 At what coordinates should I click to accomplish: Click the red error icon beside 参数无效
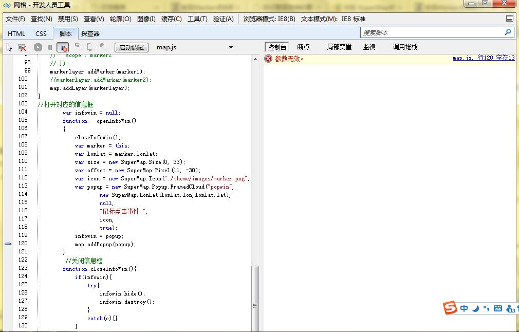268,59
